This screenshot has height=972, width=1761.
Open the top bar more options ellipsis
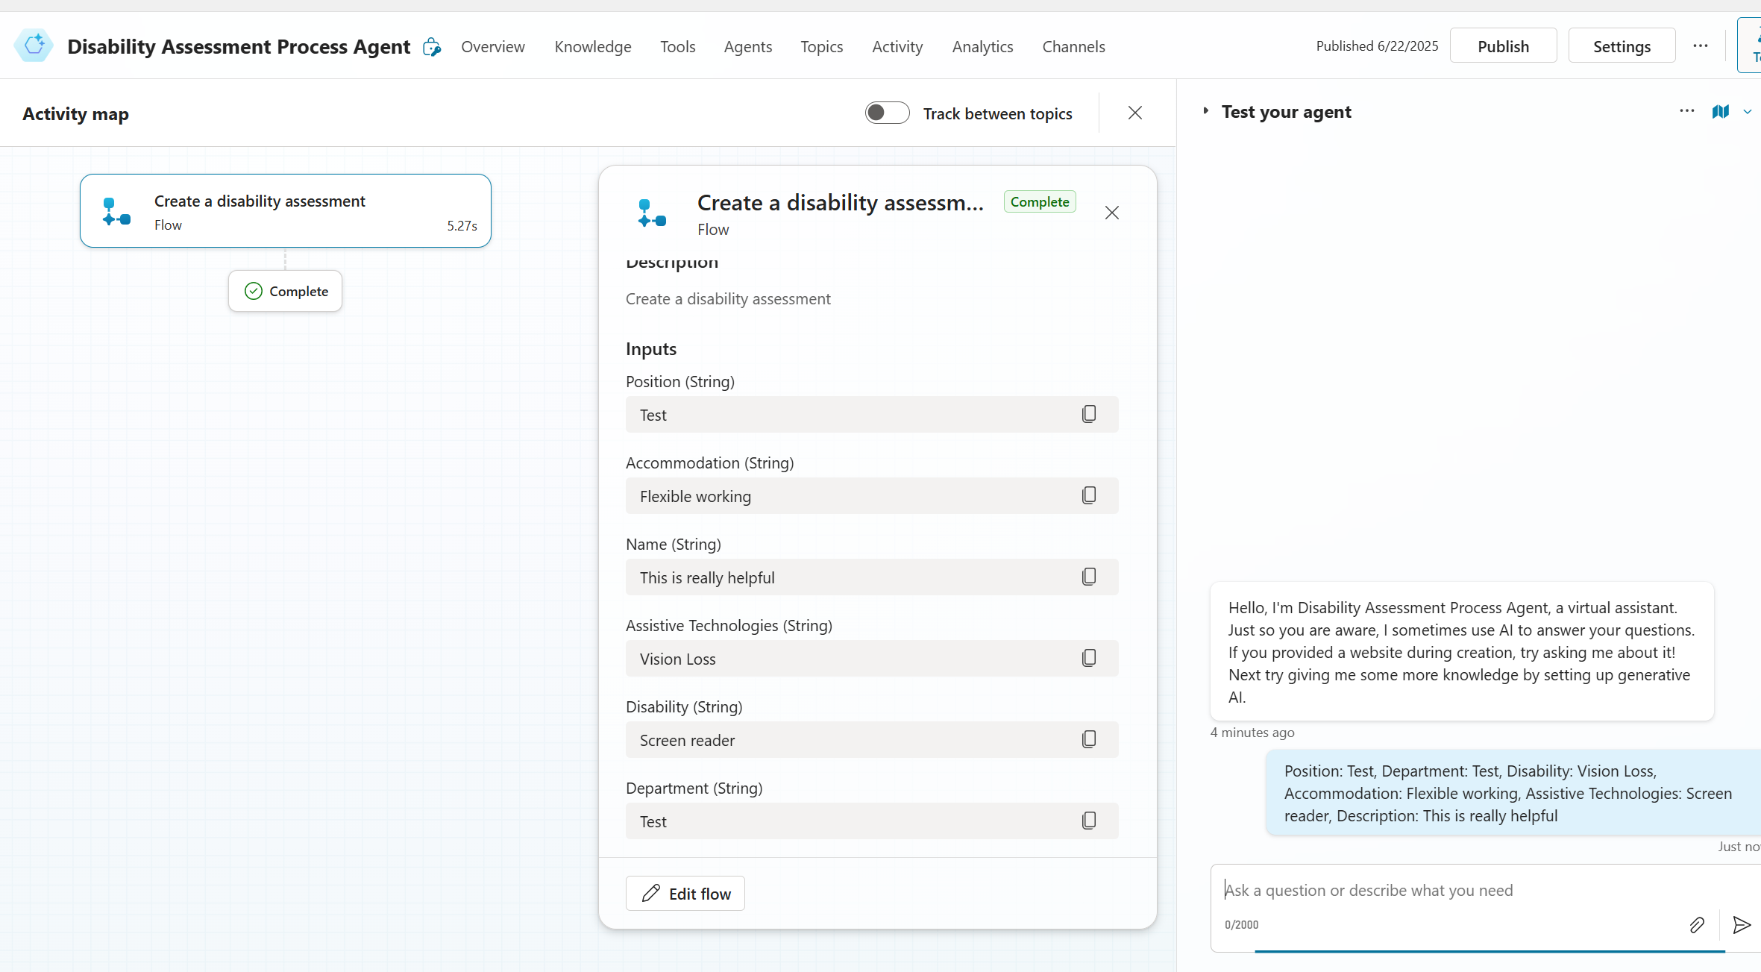tap(1700, 46)
